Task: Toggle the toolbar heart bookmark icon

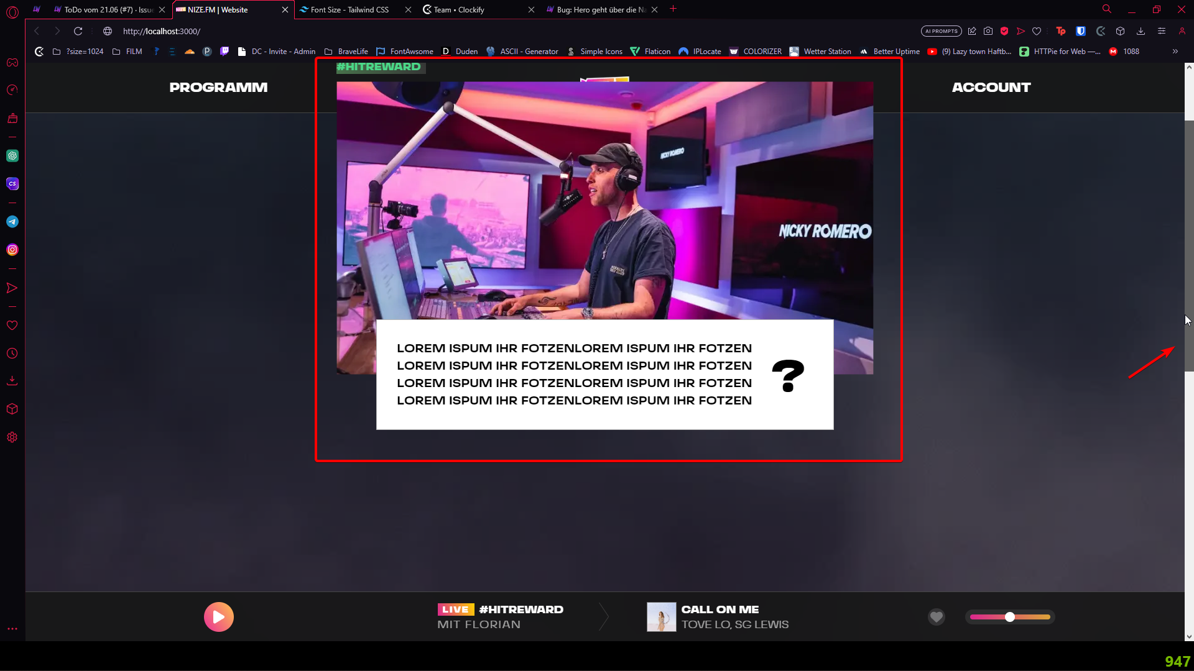Action: pos(1037,31)
